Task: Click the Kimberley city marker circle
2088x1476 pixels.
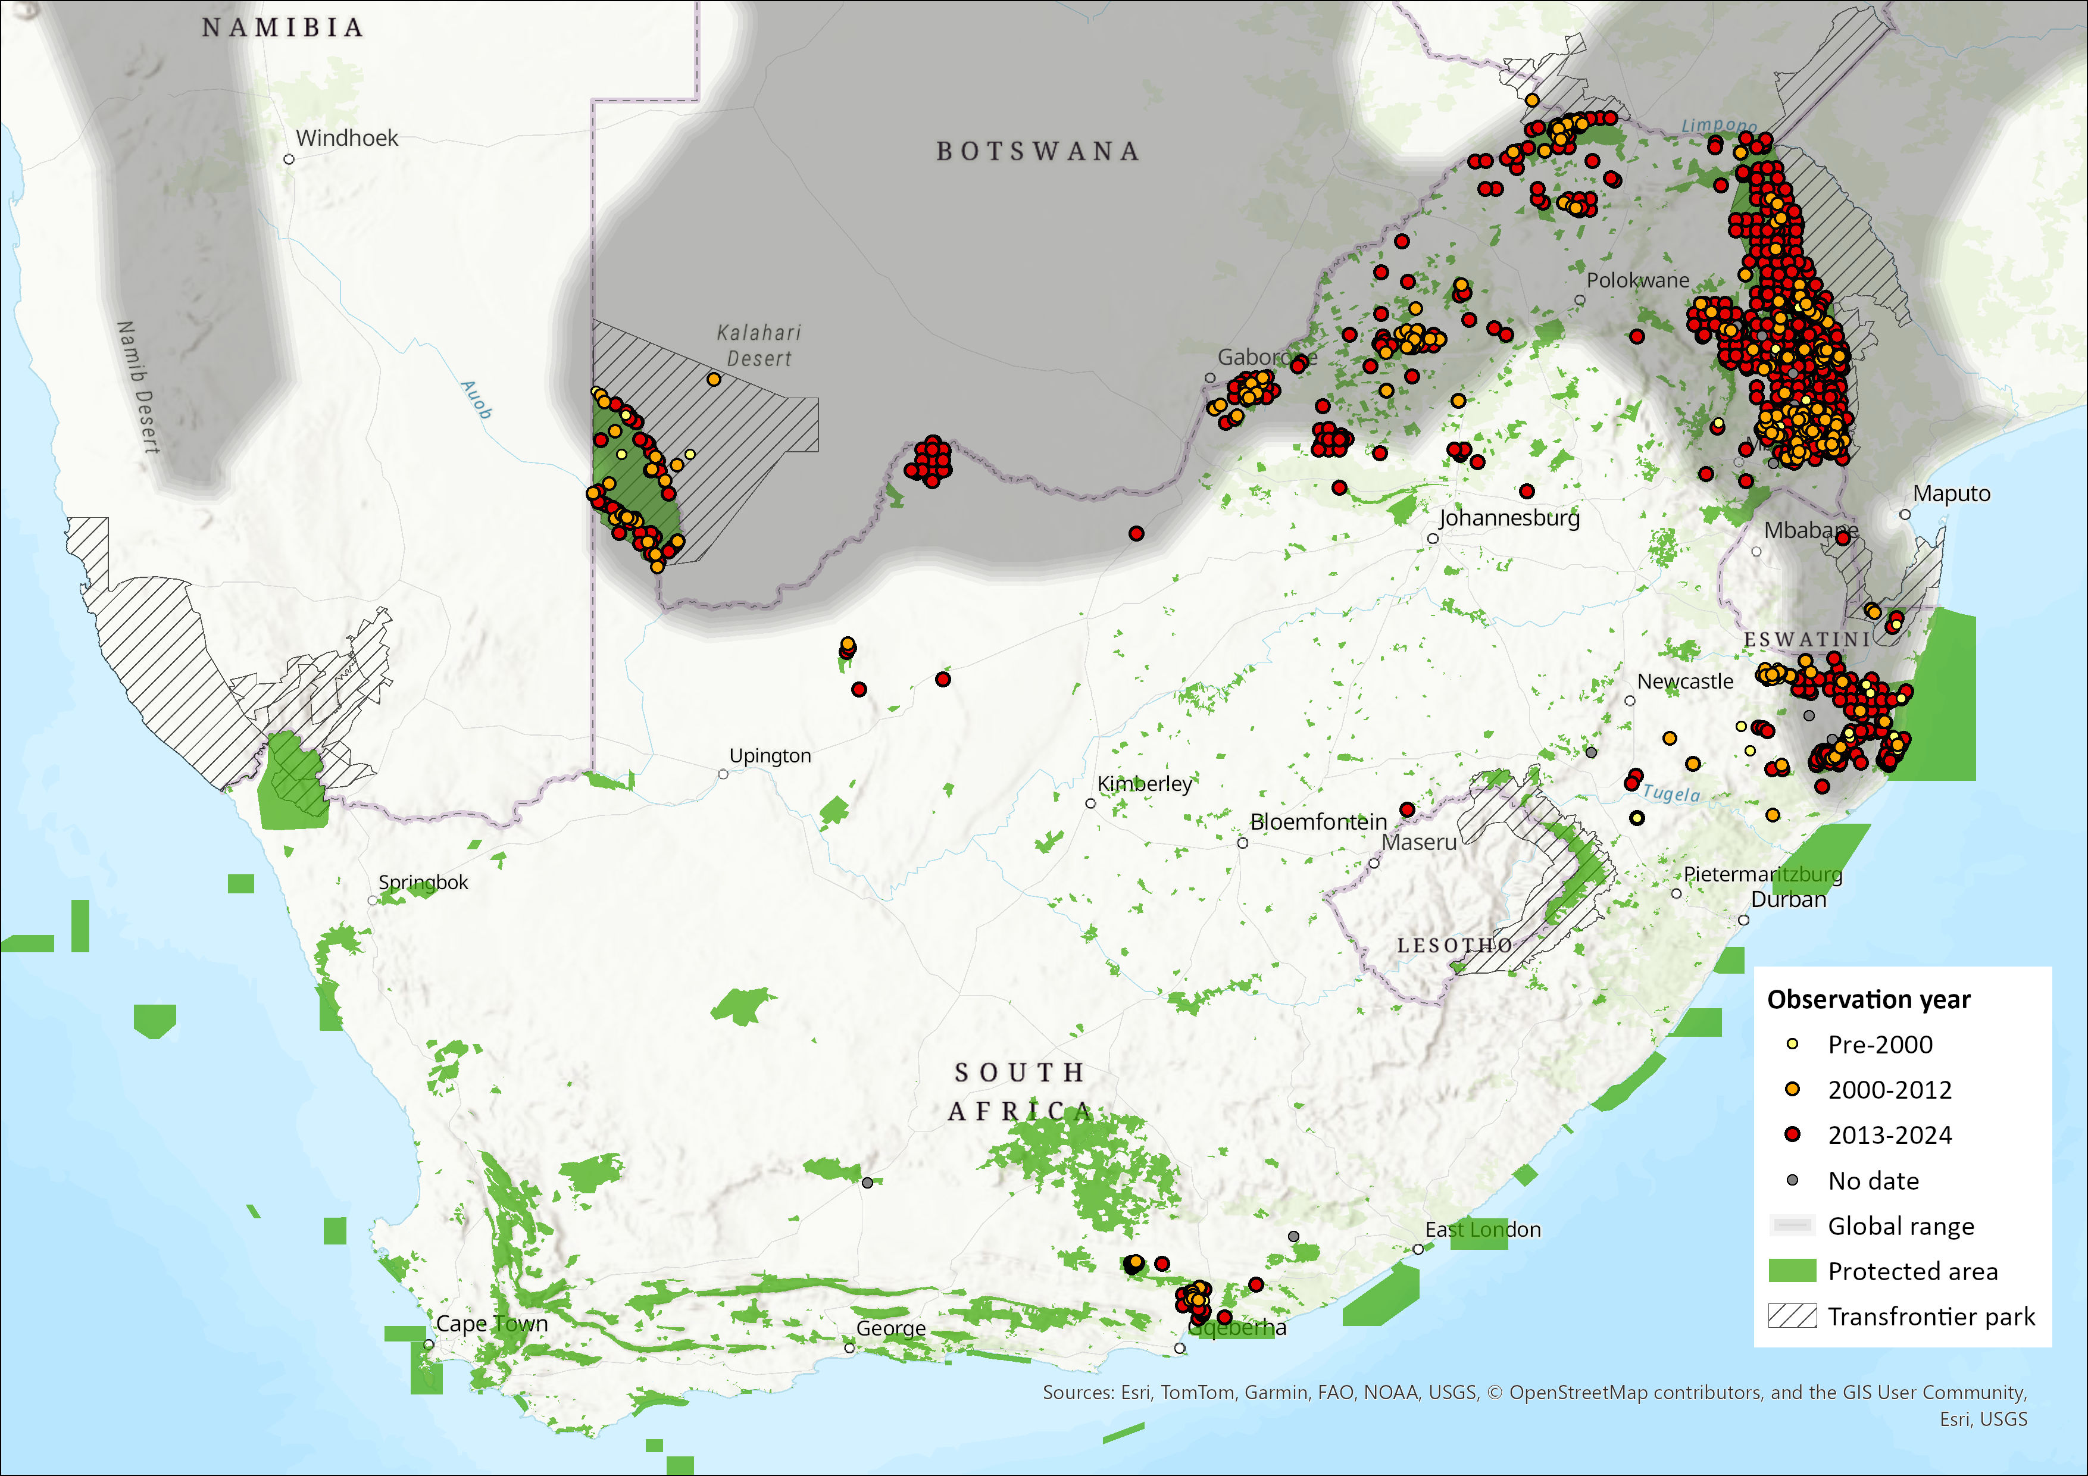Action: point(1090,803)
